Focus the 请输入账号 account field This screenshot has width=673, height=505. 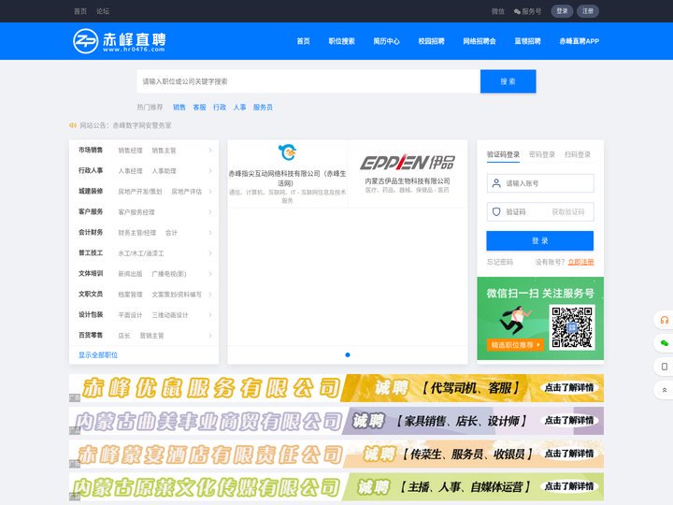540,183
